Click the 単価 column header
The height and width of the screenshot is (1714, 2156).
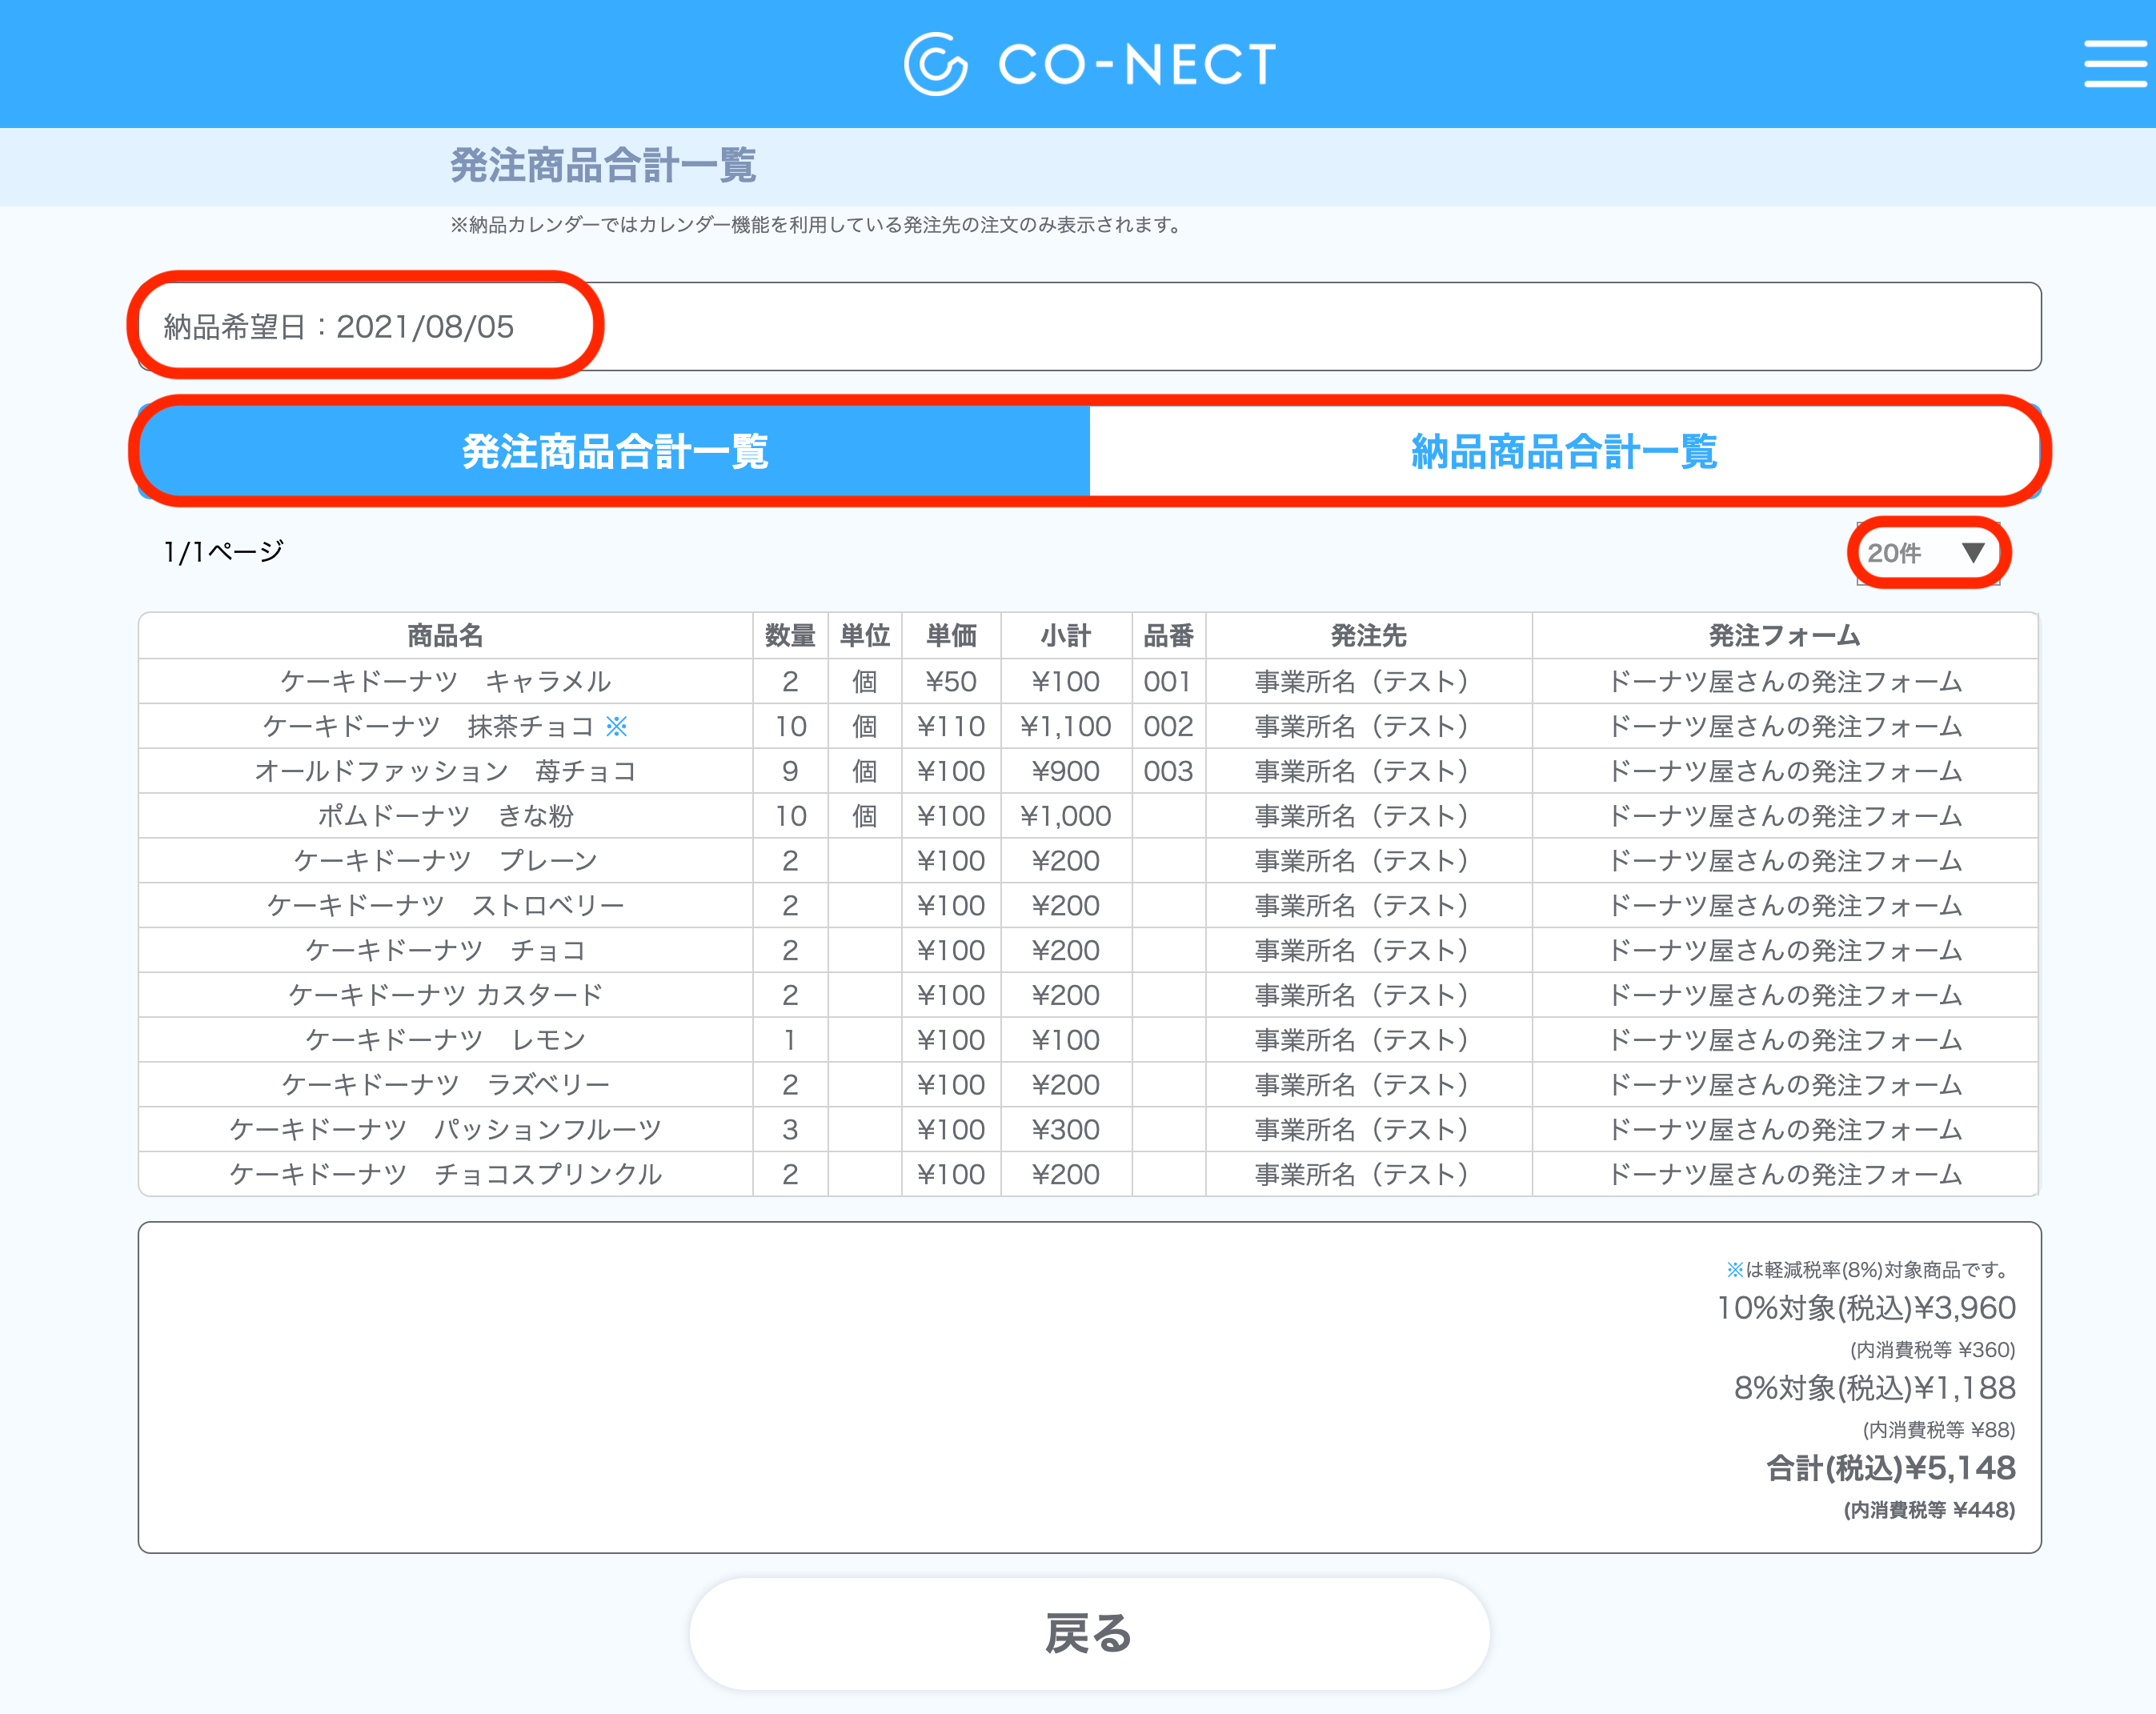click(951, 635)
